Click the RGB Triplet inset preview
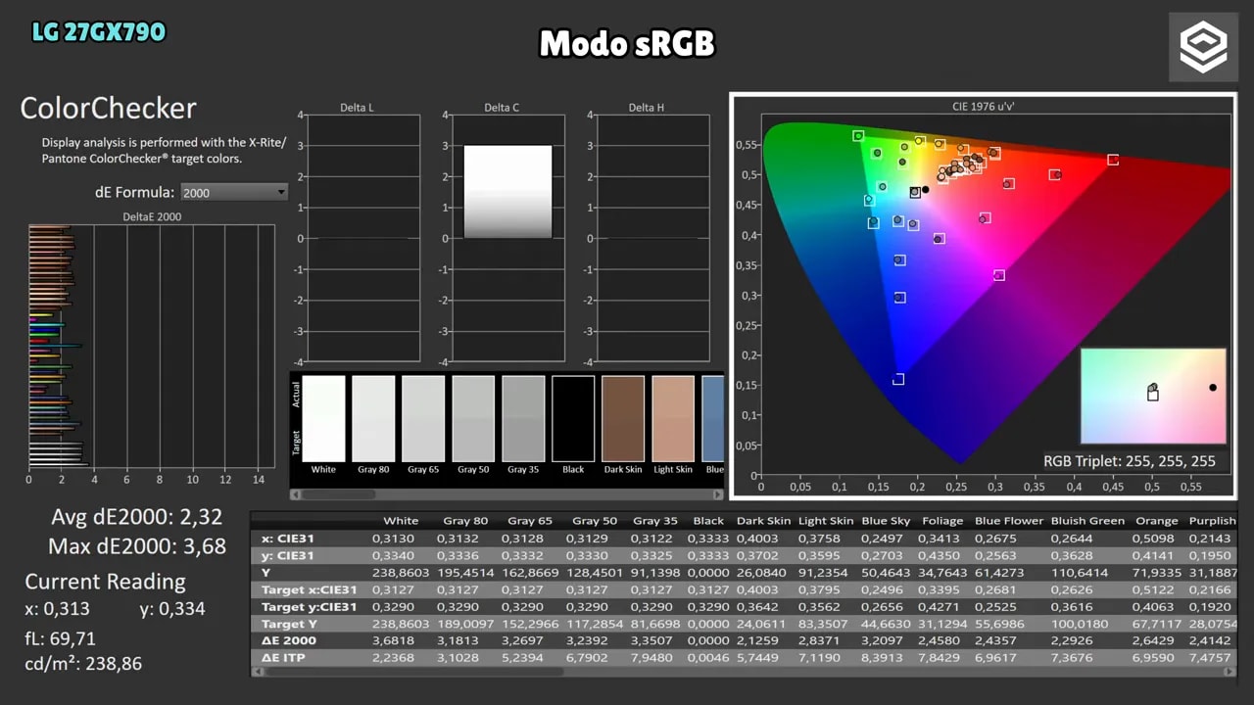 [1153, 397]
